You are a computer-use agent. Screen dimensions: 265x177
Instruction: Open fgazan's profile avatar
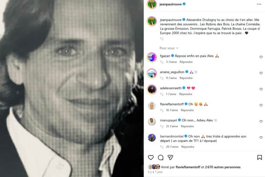(152, 57)
